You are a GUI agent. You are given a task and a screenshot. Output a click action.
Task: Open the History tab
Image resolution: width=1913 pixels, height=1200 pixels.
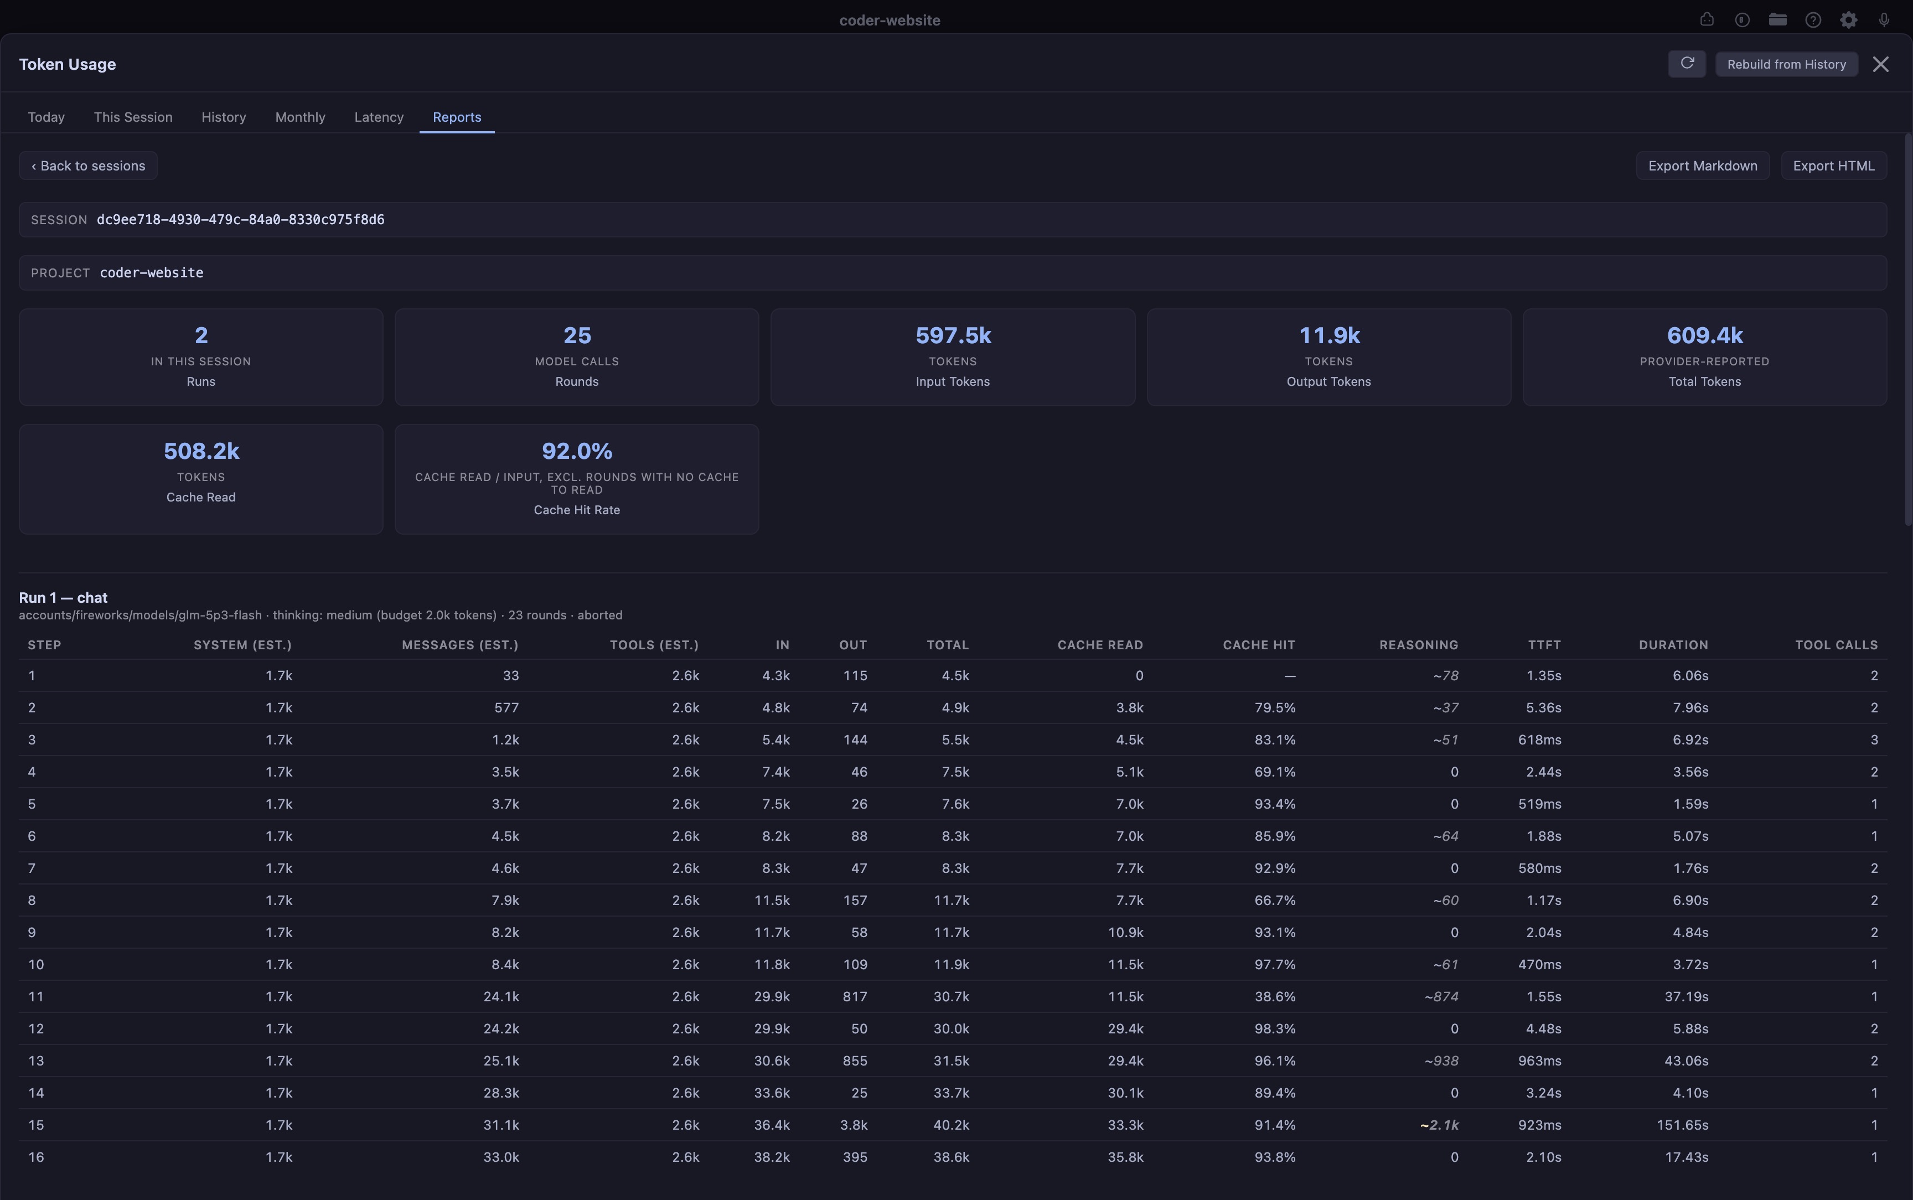coord(224,117)
